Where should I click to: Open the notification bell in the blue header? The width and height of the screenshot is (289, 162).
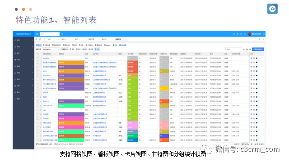[x=234, y=34]
